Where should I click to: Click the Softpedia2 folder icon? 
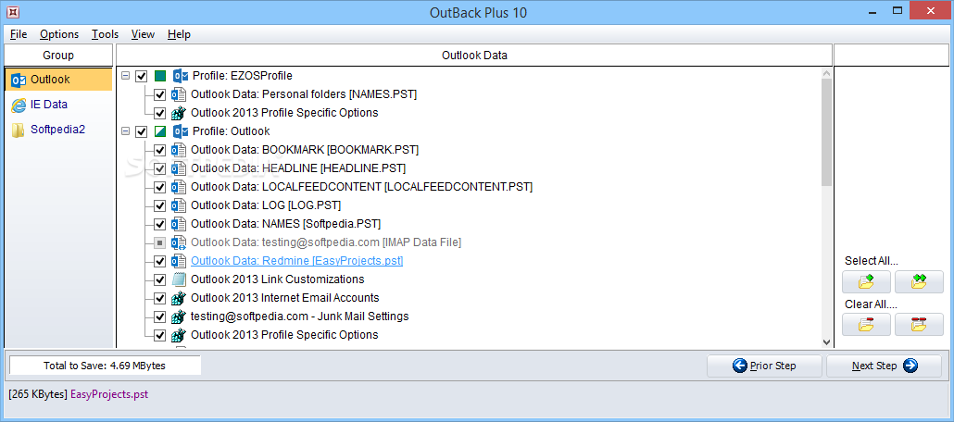tap(19, 130)
